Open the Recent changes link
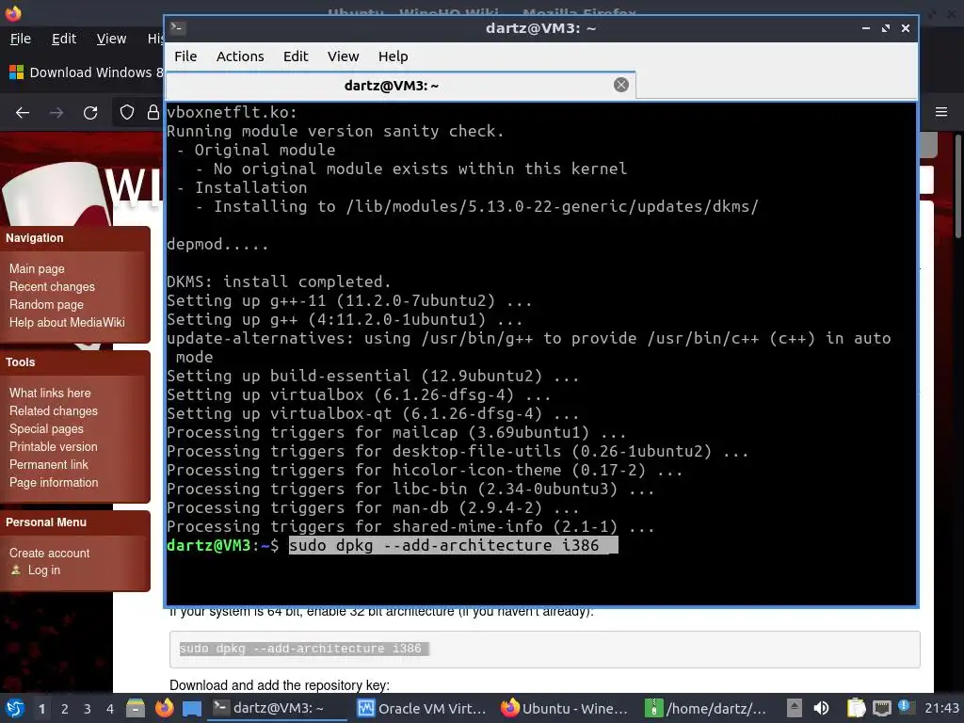The height and width of the screenshot is (723, 964). tap(53, 286)
